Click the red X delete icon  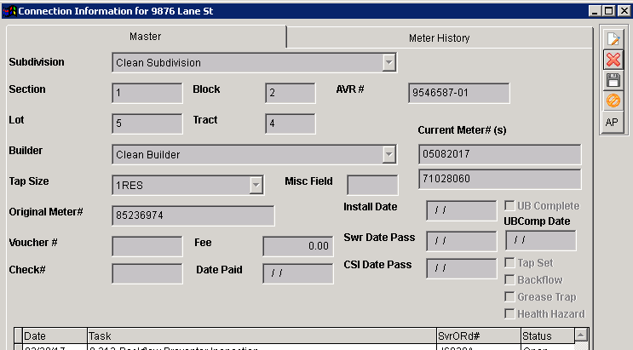pyautogui.click(x=613, y=60)
